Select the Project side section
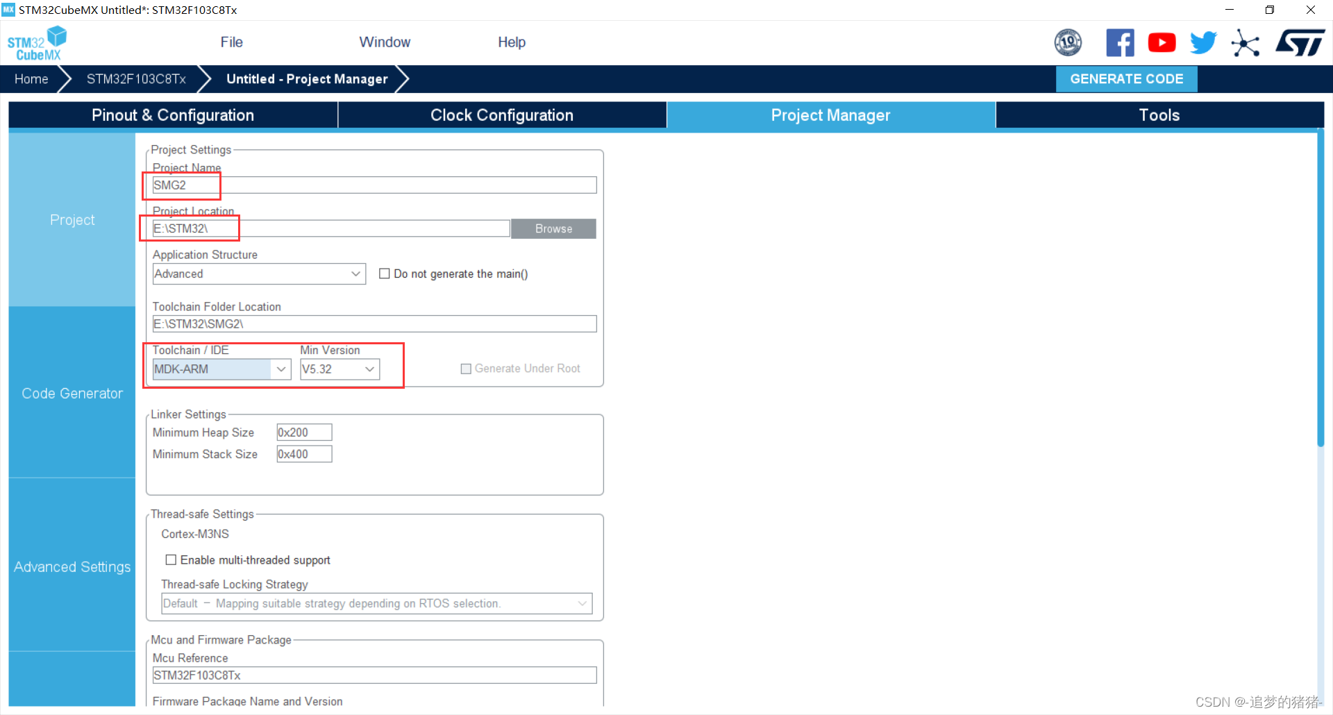Viewport: 1333px width, 715px height. point(72,220)
